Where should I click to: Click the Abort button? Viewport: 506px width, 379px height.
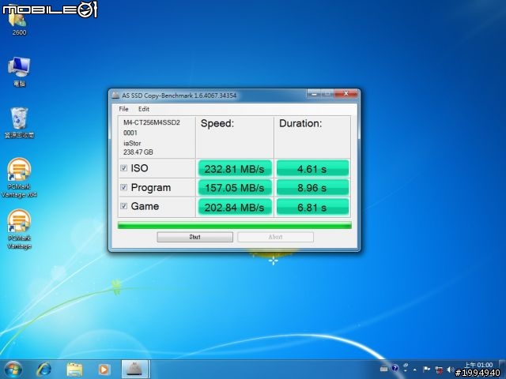point(275,237)
